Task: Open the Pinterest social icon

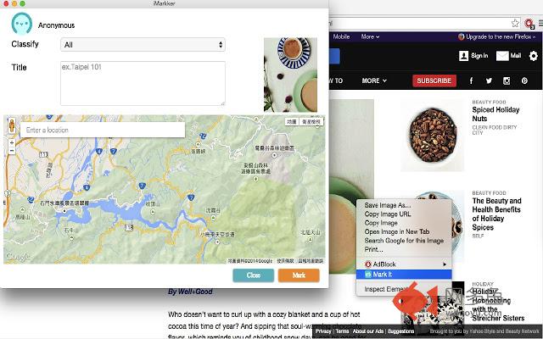Action: click(x=524, y=81)
